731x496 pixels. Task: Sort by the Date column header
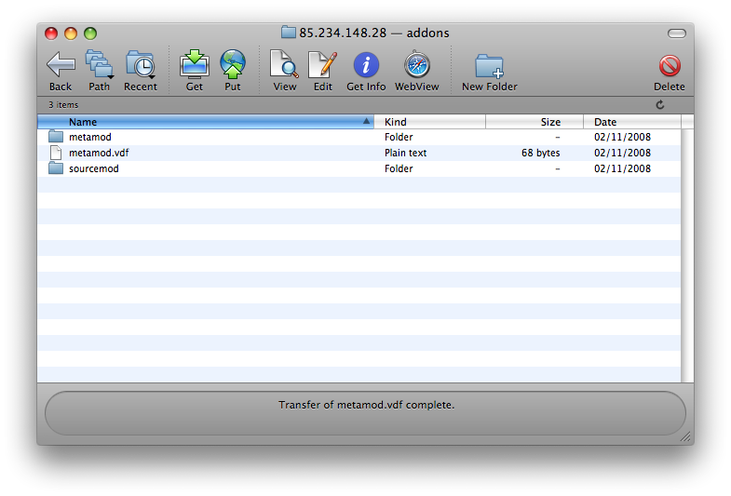point(632,122)
